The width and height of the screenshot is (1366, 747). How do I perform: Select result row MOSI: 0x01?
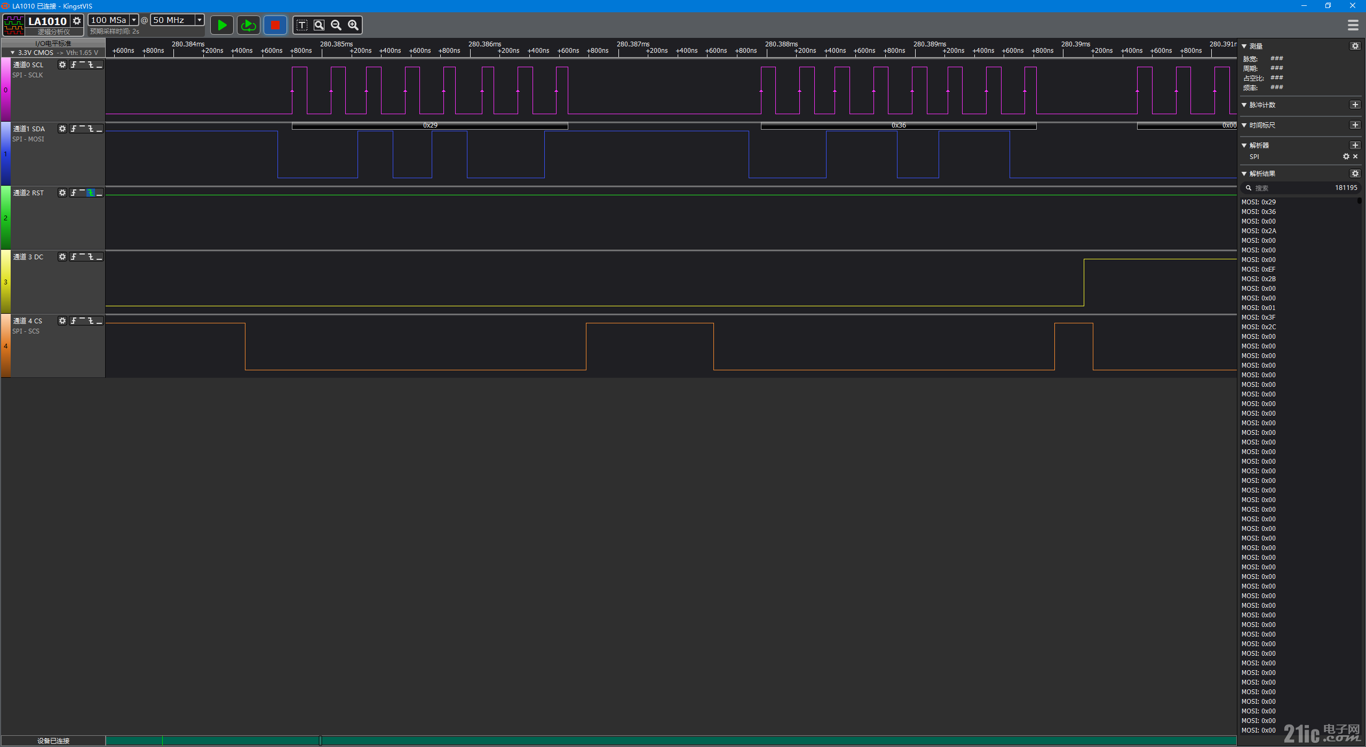[x=1299, y=308]
